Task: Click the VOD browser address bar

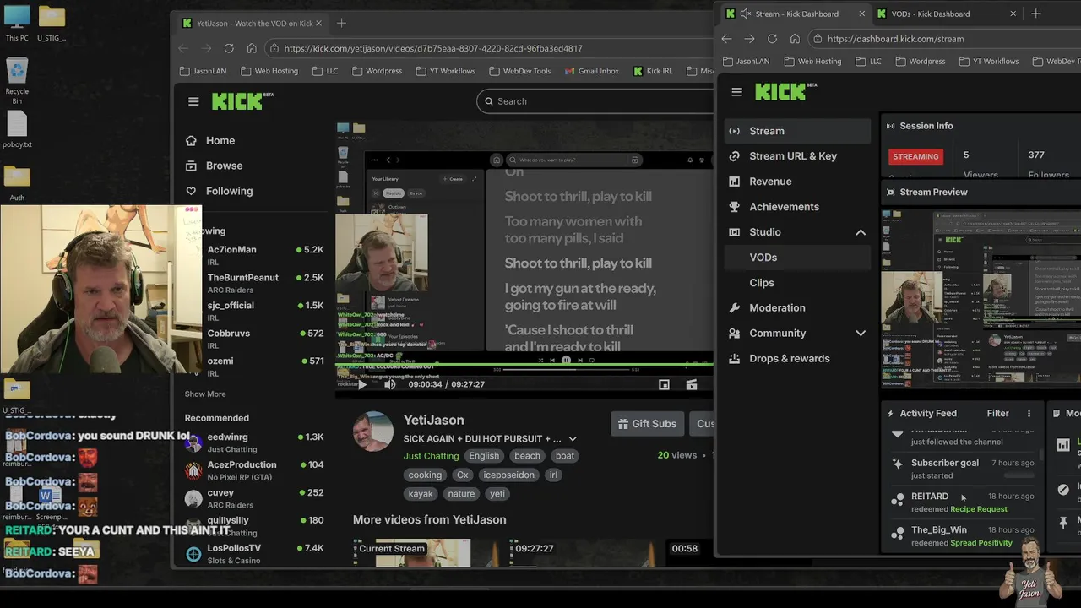Action: tap(490, 48)
